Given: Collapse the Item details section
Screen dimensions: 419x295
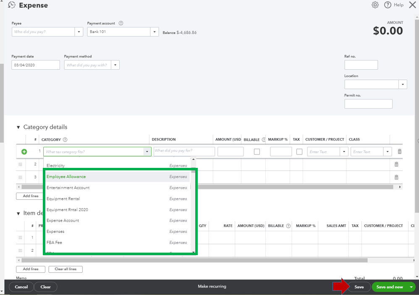Looking at the screenshot, I should (x=18, y=214).
